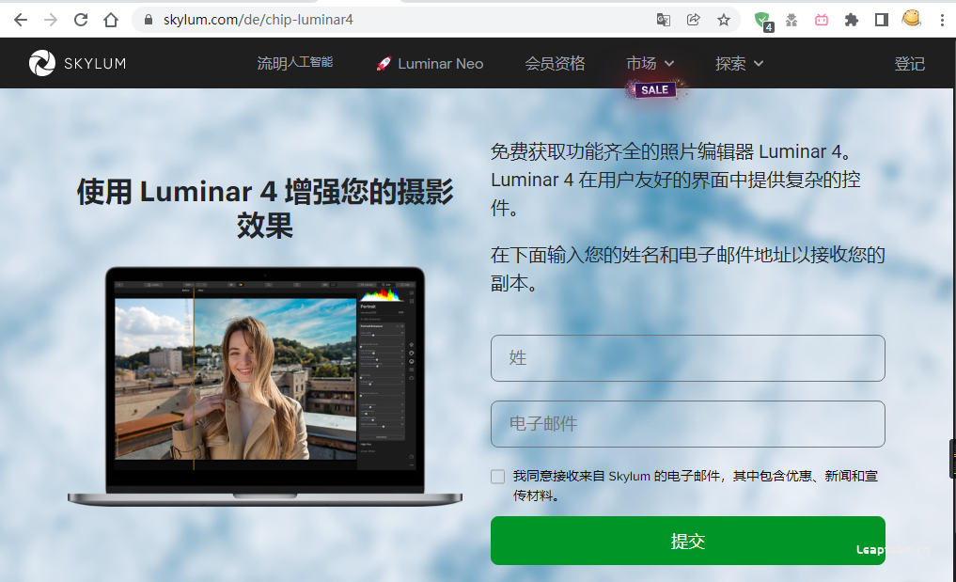Click the green 提交 submit button
Screen dimensions: 956x582
click(688, 541)
